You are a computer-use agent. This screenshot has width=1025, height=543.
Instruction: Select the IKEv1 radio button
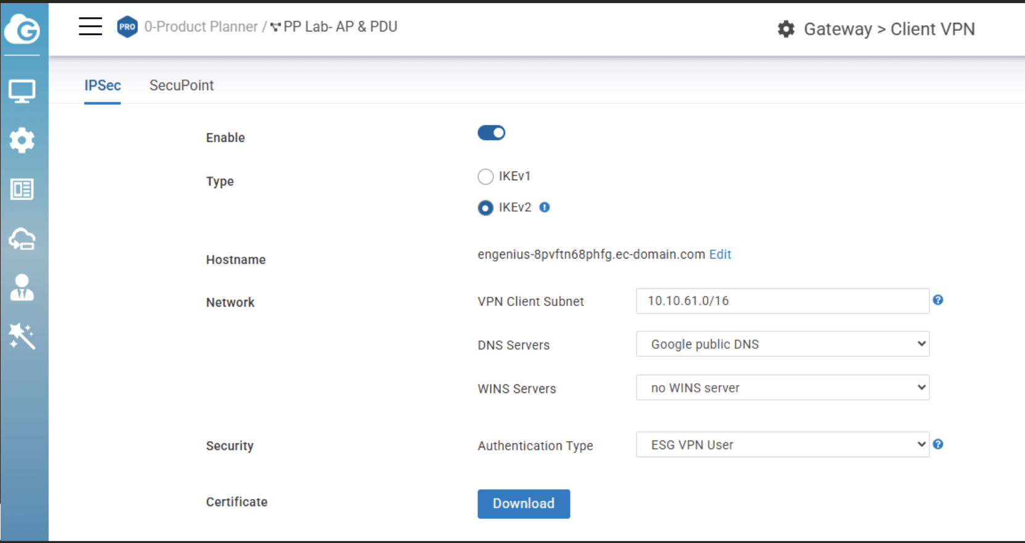click(x=486, y=177)
